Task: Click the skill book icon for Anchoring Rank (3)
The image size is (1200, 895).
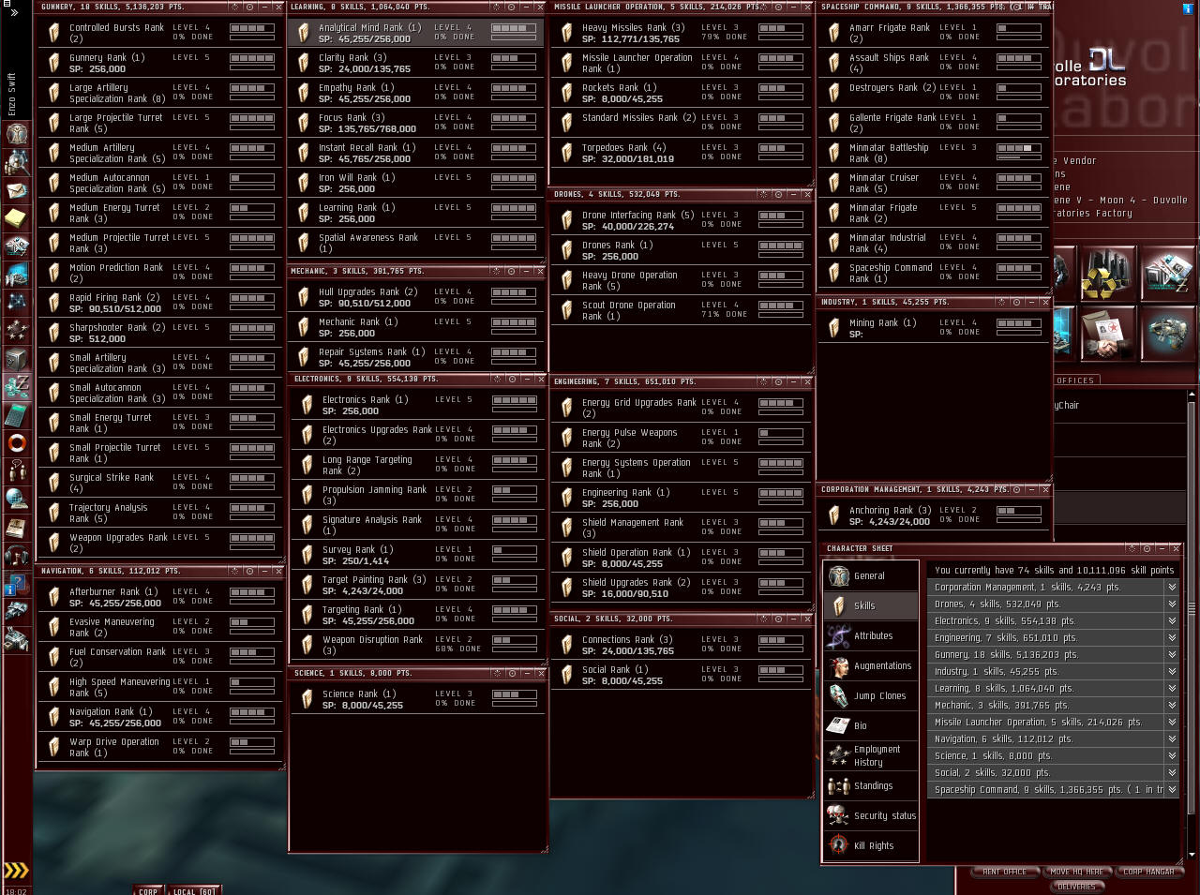Action: [x=834, y=515]
